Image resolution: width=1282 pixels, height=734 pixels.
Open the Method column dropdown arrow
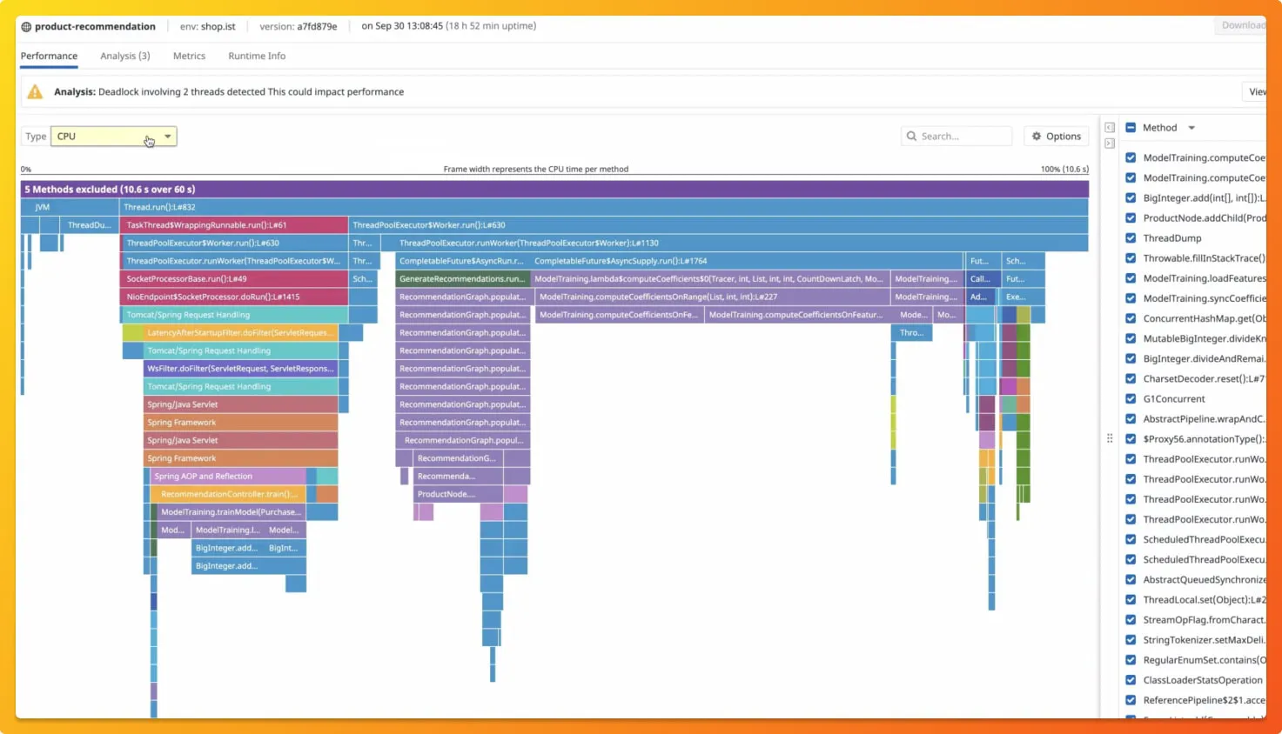(x=1191, y=128)
